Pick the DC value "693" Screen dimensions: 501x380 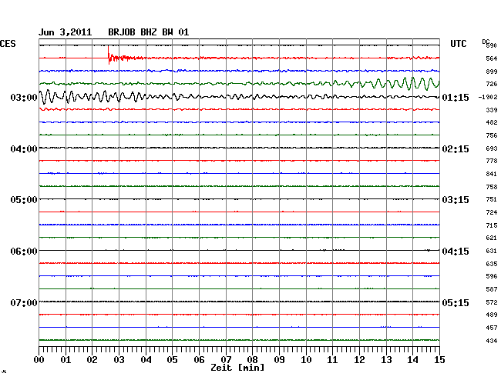coord(492,148)
